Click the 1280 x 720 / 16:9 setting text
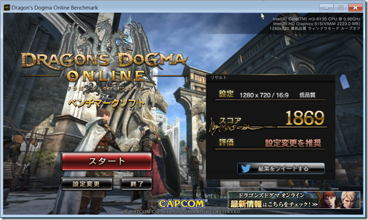The width and height of the screenshot is (368, 220). pos(264,95)
